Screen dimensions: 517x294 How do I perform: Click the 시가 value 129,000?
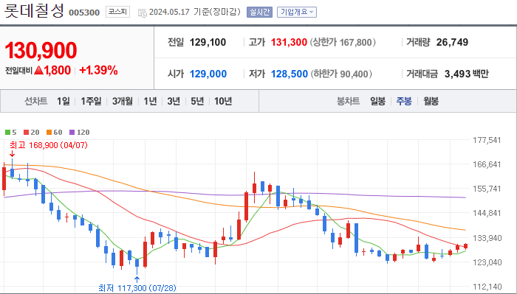click(x=208, y=74)
